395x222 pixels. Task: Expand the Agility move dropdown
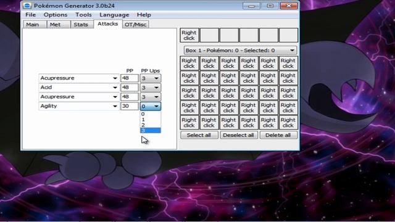(x=115, y=106)
